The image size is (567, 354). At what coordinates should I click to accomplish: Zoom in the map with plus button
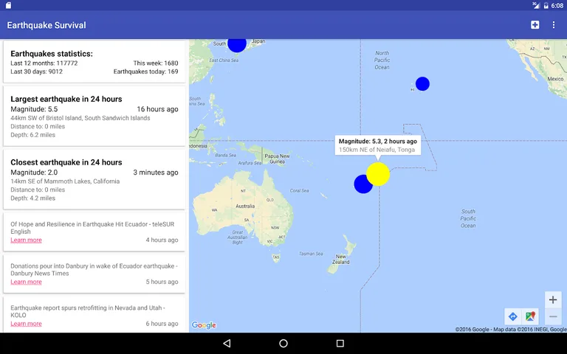[x=553, y=300]
